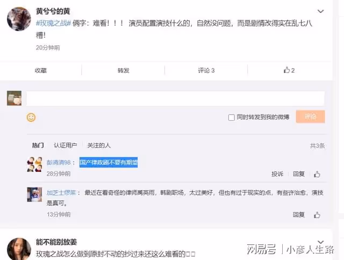344x260 pixels.
Task: Open the emoji smiley picker
Action: 31,117
